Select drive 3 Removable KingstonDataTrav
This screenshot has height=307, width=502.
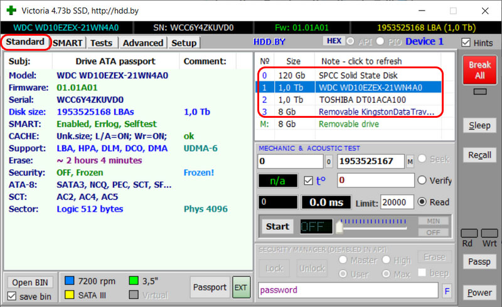[349, 112]
